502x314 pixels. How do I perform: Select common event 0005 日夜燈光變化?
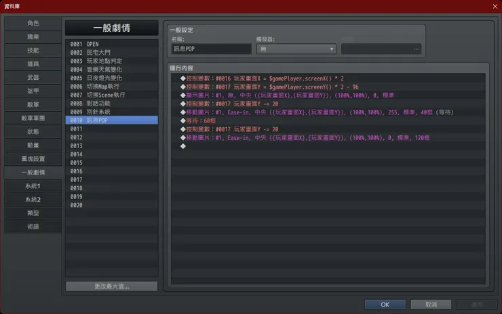(111, 78)
